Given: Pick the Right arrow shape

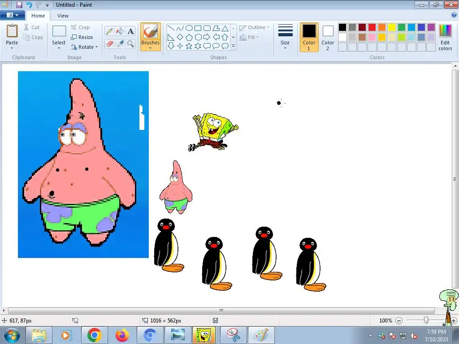Looking at the screenshot, I should [207, 37].
